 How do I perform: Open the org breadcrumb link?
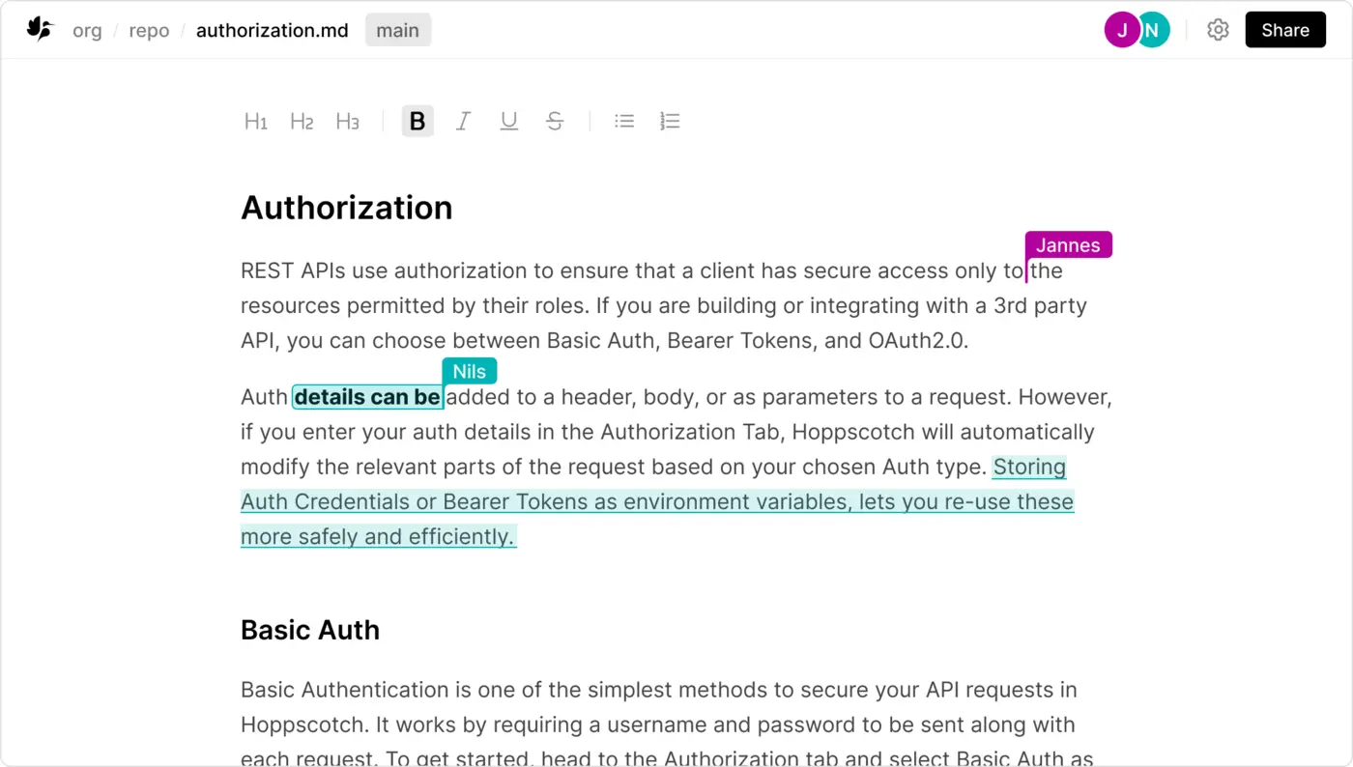[x=87, y=30]
